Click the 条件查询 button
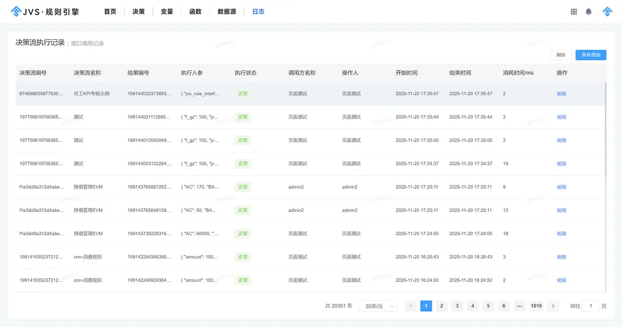This screenshot has height=327, width=622. (x=591, y=55)
